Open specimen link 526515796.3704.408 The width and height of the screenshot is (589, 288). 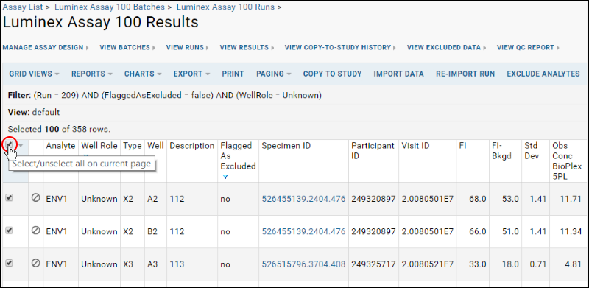[x=303, y=264]
